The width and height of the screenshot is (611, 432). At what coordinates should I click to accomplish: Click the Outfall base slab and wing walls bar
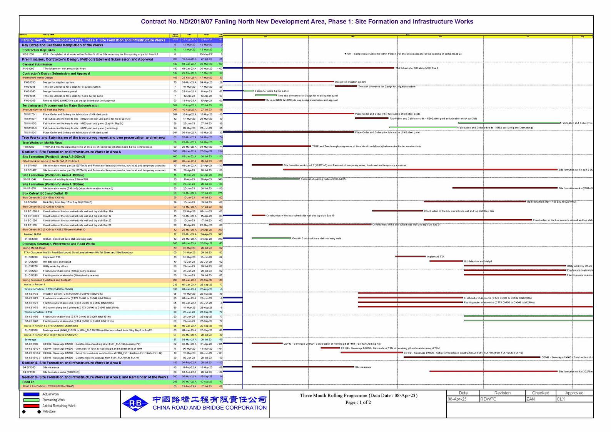tap(271, 239)
